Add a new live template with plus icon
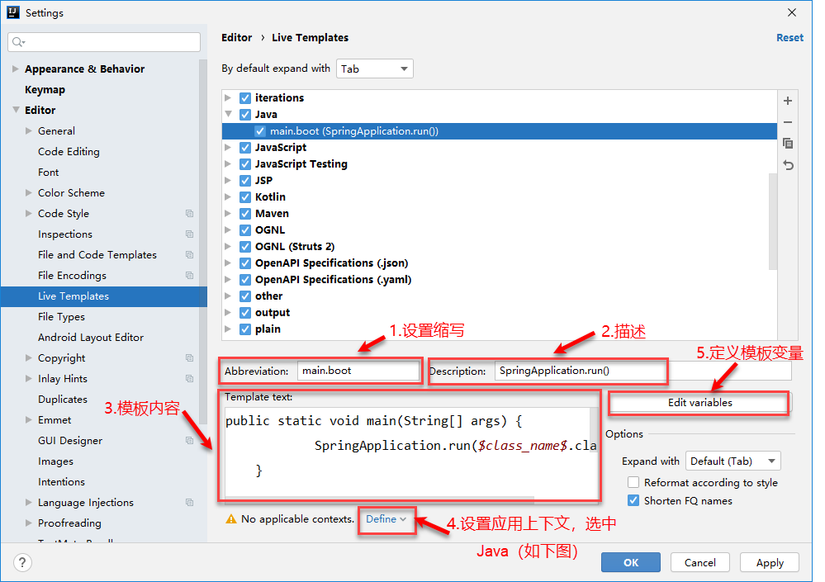 point(788,101)
